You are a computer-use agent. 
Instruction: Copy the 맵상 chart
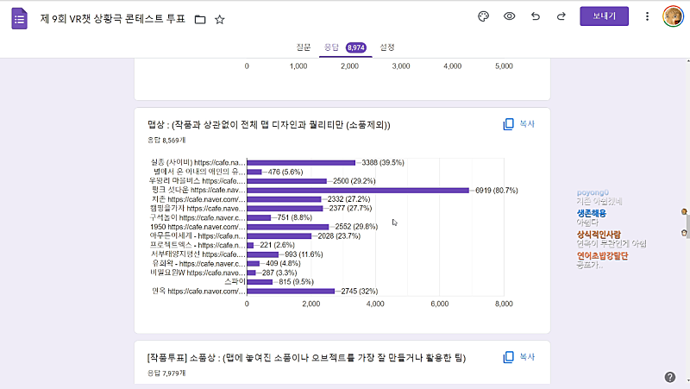[x=519, y=124]
